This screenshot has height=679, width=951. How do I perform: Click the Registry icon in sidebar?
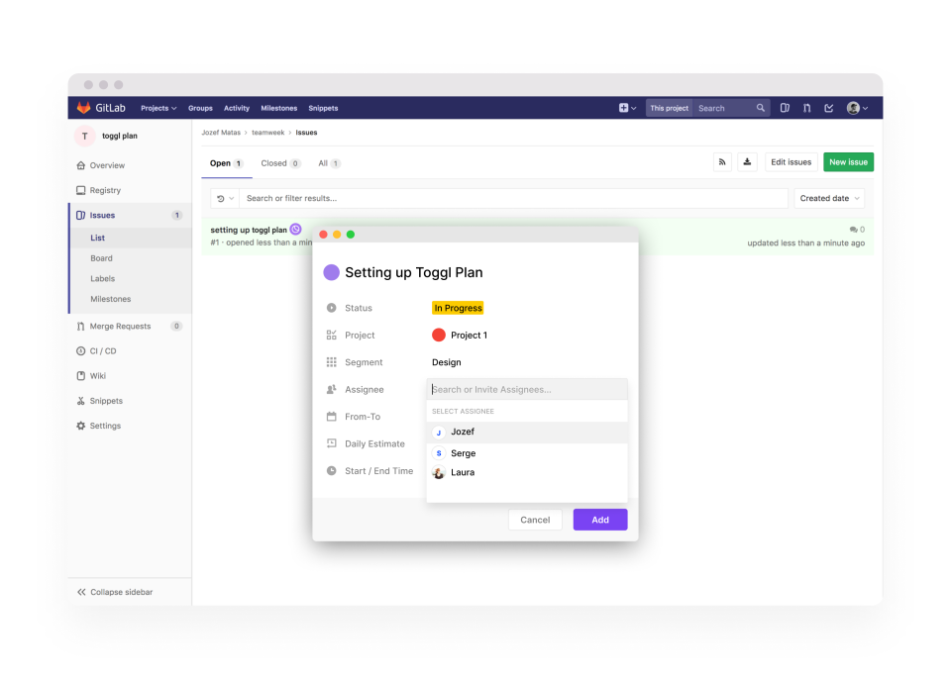(x=80, y=190)
